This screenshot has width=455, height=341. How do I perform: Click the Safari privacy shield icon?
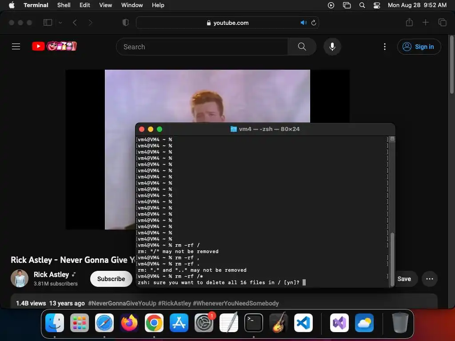pyautogui.click(x=126, y=23)
